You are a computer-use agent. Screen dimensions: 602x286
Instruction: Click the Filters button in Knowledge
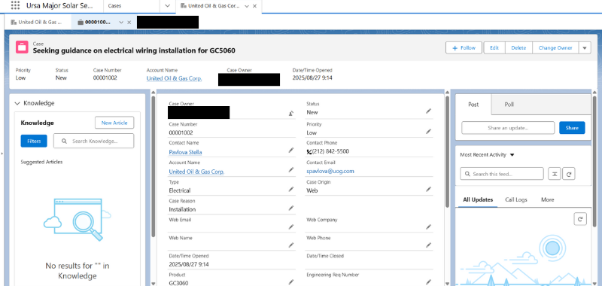coord(34,141)
